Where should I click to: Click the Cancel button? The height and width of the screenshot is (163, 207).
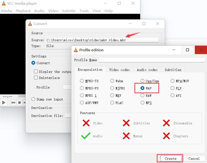coord(194,158)
